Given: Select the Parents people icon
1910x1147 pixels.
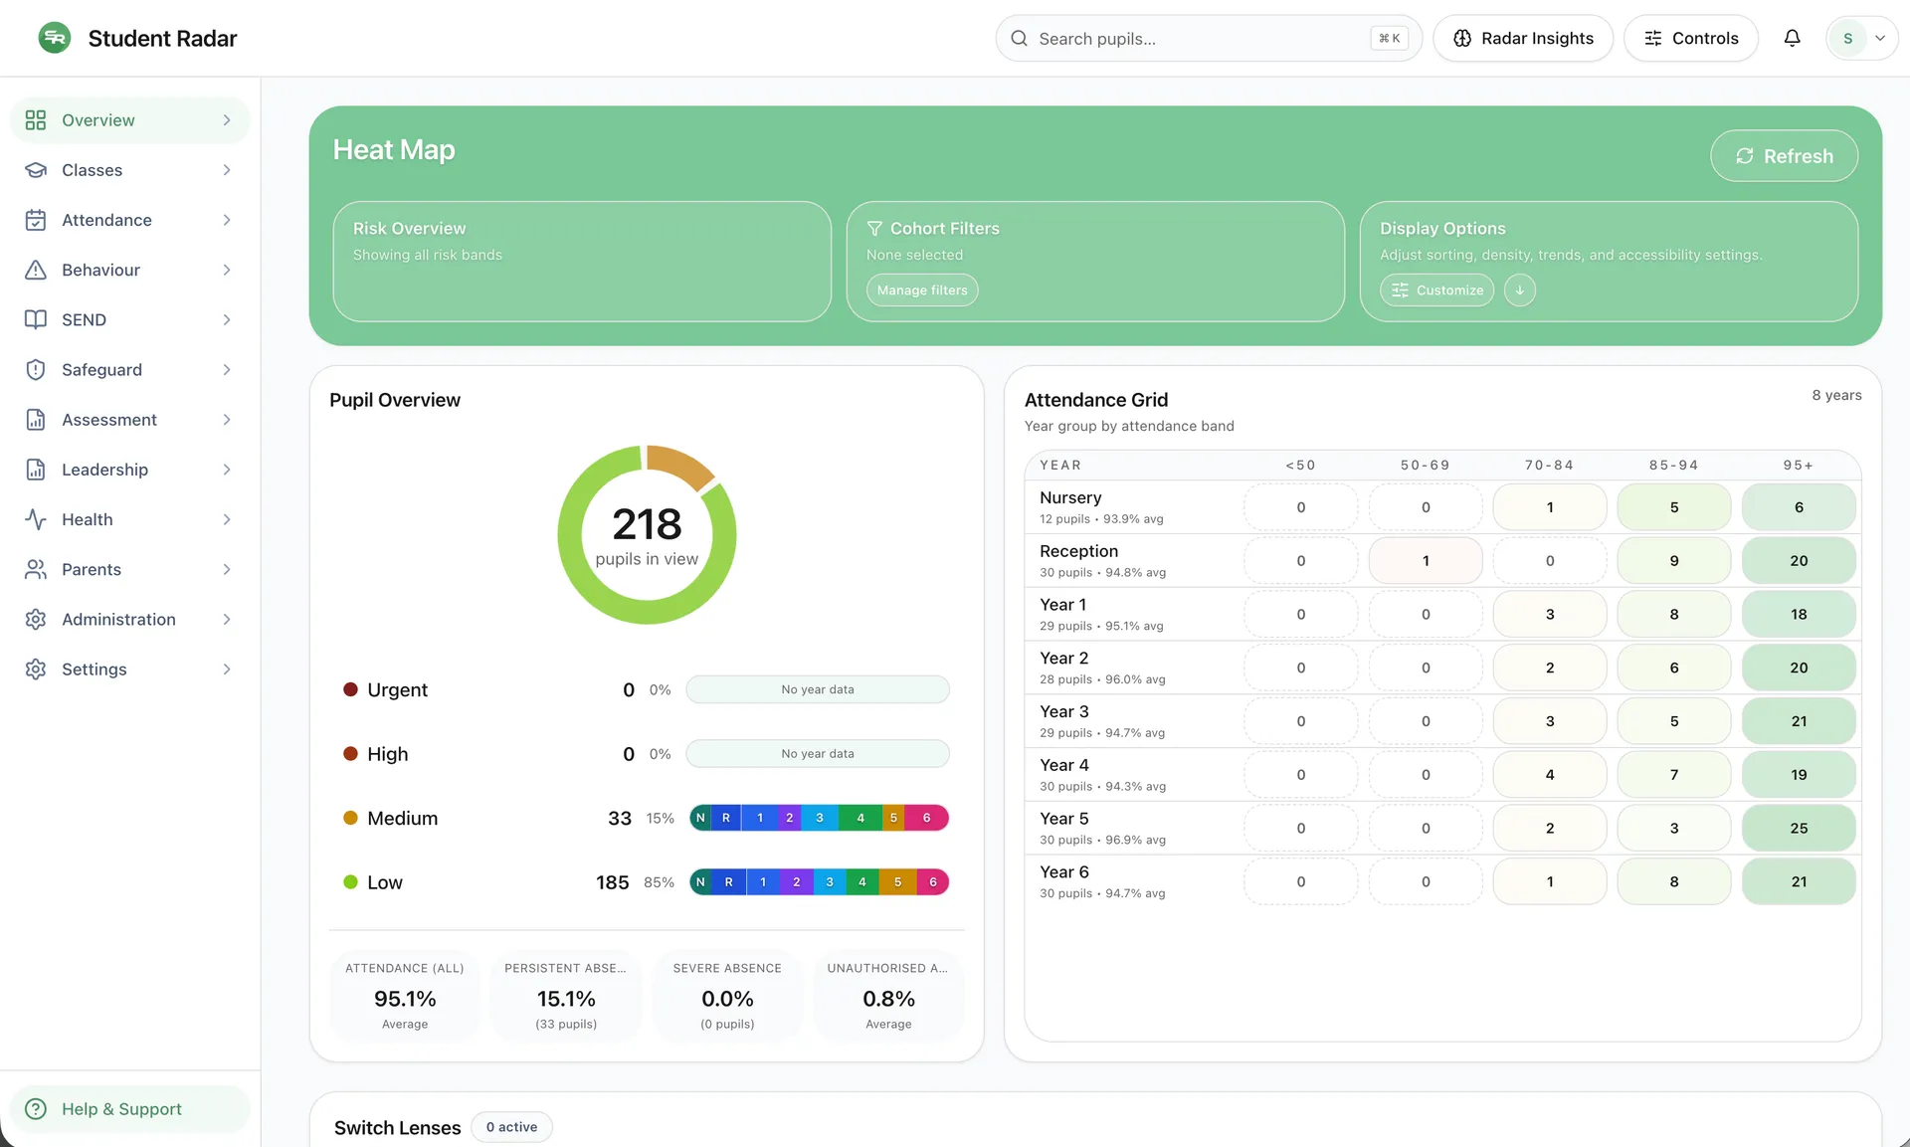Looking at the screenshot, I should (36, 569).
